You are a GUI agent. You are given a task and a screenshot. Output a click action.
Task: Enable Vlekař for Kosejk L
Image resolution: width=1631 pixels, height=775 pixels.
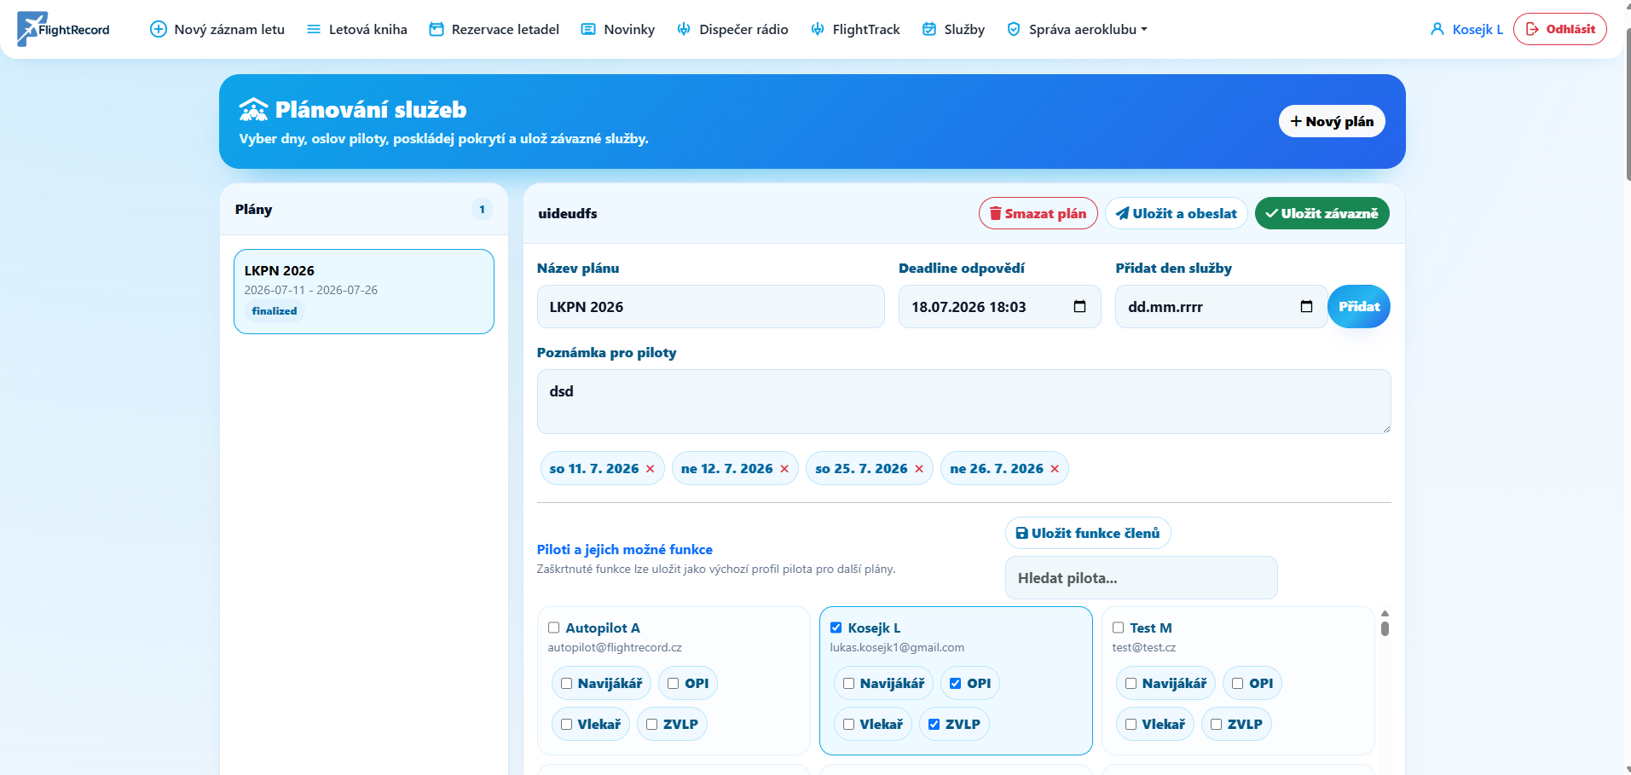click(849, 725)
